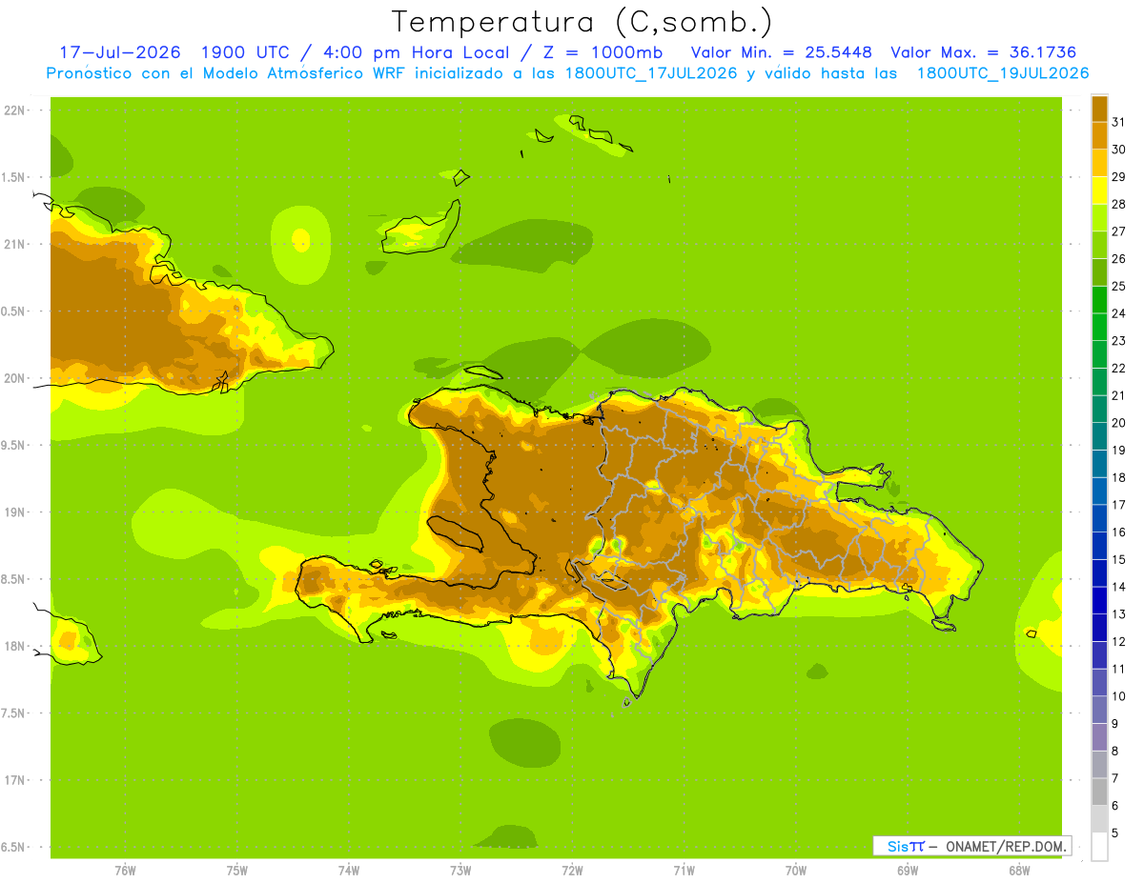The width and height of the screenshot is (1144, 883).
Task: Click the "19N" latitude label
Action: coord(14,512)
